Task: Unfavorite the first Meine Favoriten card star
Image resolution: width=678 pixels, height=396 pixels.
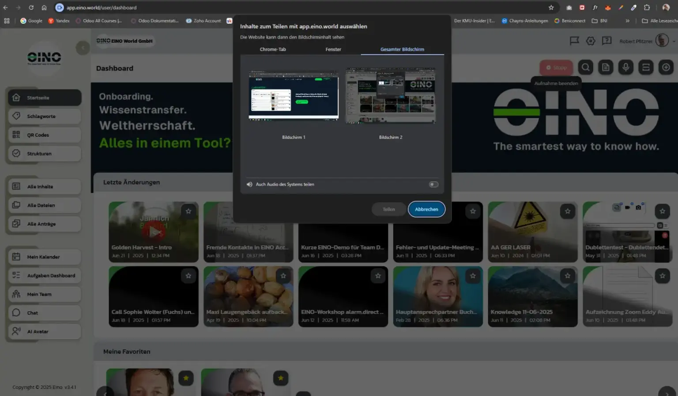Action: coord(186,378)
